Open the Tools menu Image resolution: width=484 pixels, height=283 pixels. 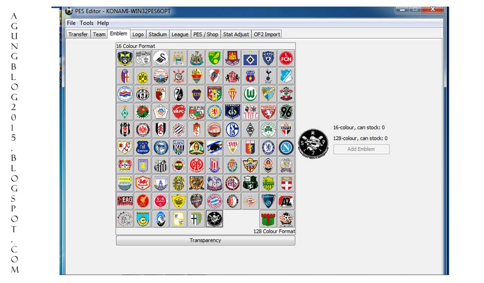click(86, 23)
